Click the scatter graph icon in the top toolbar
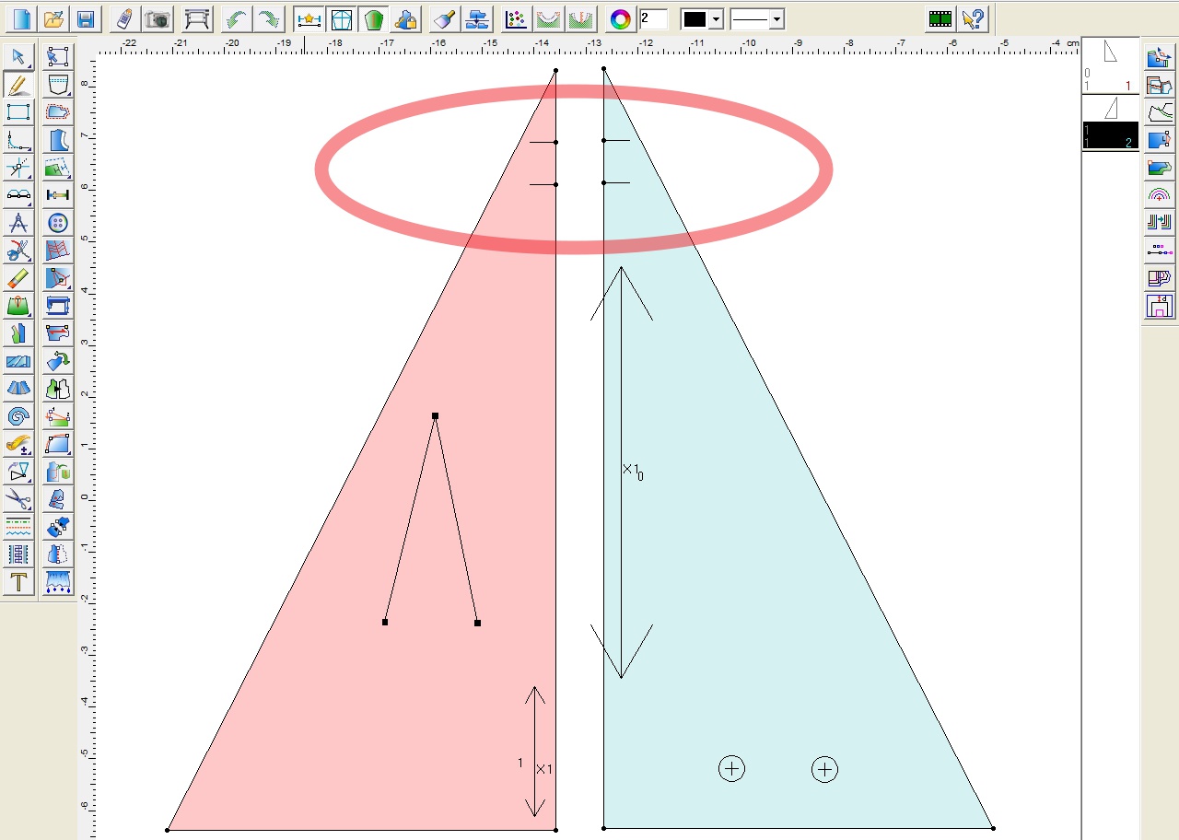Image resolution: width=1179 pixels, height=840 pixels. coord(518,18)
